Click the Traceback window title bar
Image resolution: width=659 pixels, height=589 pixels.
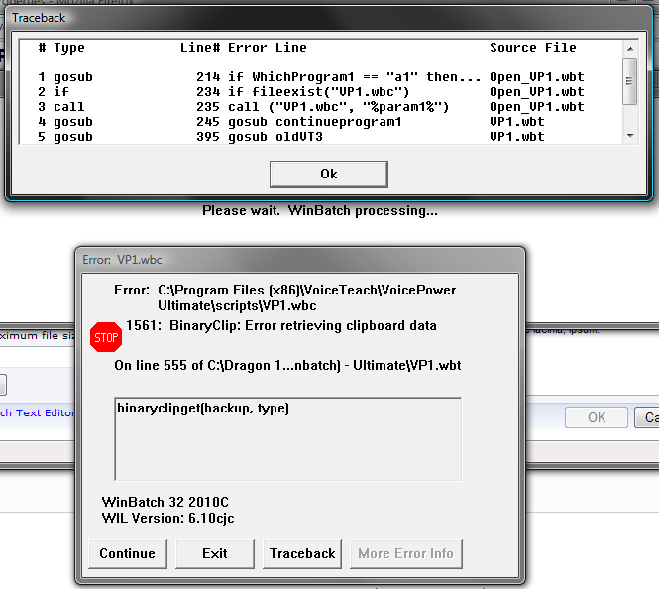tap(329, 18)
